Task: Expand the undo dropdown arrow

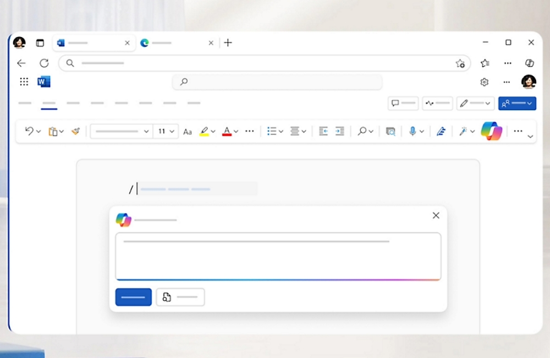Action: [x=38, y=132]
